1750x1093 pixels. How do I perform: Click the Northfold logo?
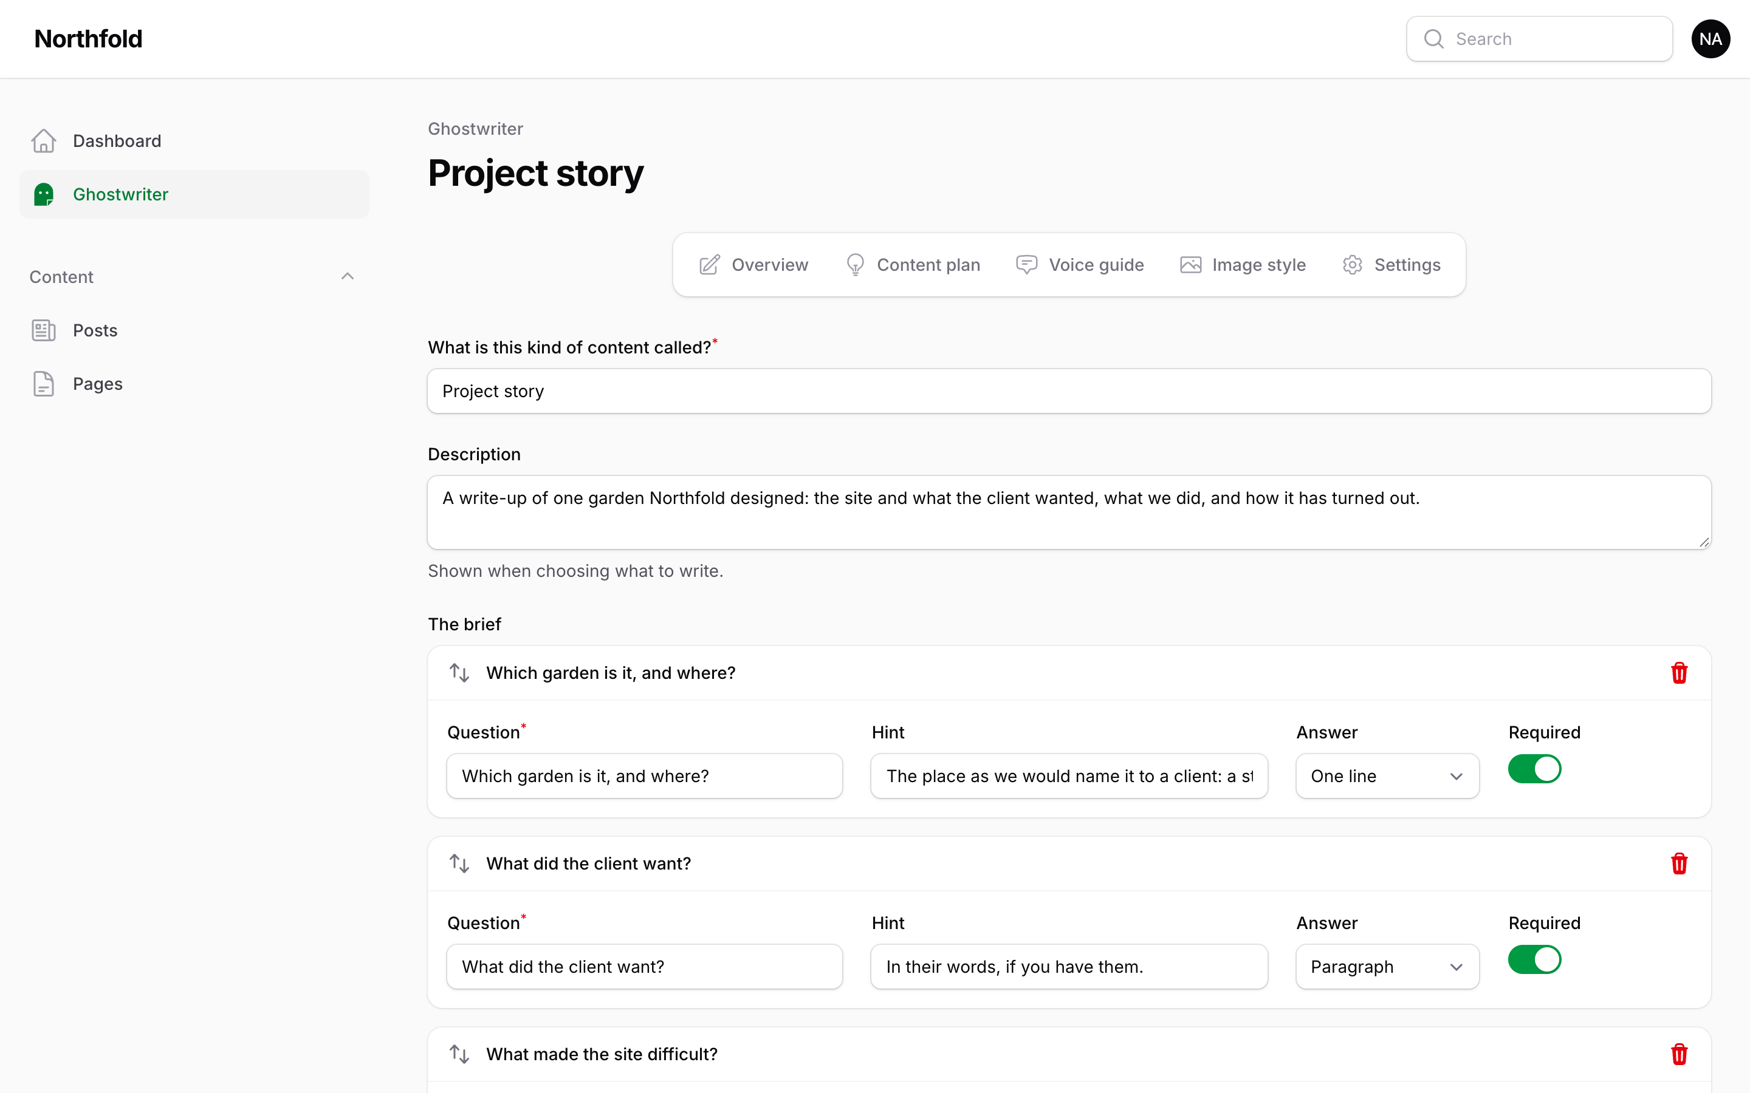(88, 39)
